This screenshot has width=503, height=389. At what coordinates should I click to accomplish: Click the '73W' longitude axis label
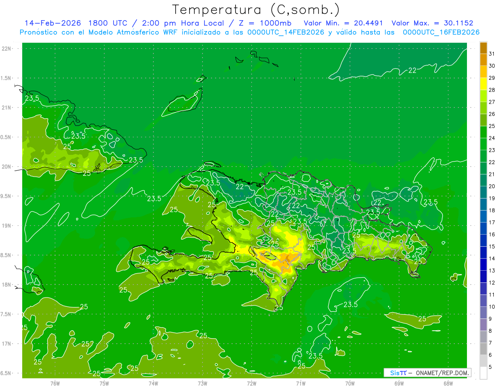[202, 383]
